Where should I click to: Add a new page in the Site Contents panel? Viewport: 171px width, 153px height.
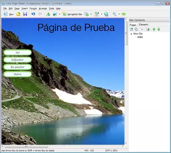click(131, 29)
